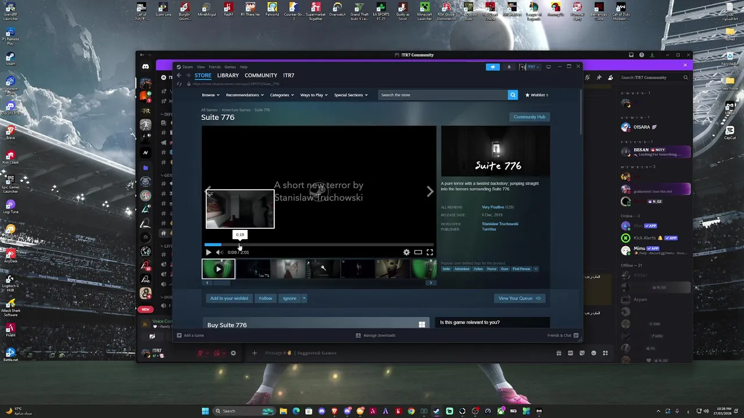
Task: Open video player settings gear
Action: tap(406, 252)
